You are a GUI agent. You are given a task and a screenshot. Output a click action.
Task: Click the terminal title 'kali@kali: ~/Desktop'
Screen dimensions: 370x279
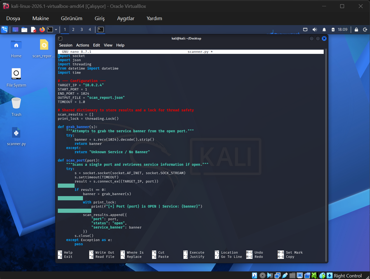coord(186,38)
